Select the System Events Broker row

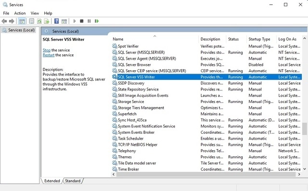click(x=206, y=132)
